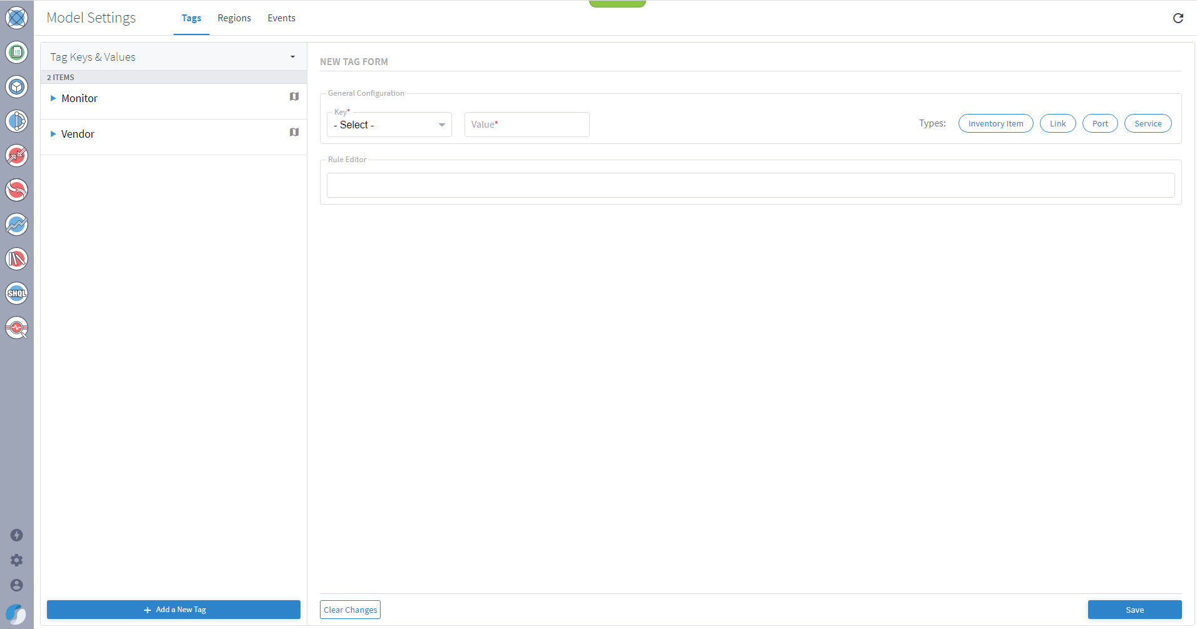
Task: Enable the Link type
Action: (1057, 123)
